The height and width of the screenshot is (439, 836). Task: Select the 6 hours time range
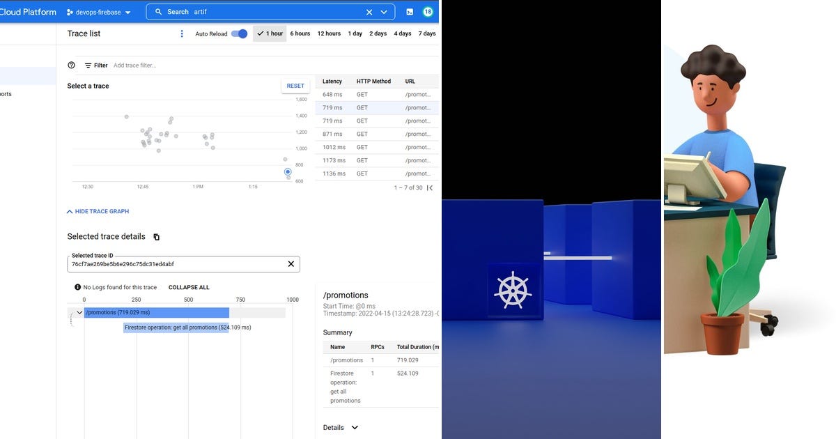[298, 33]
